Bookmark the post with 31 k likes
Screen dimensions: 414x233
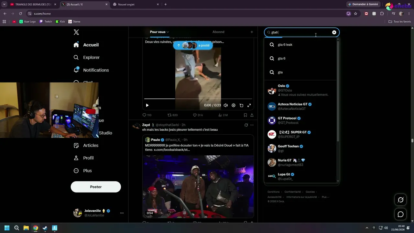click(245, 115)
